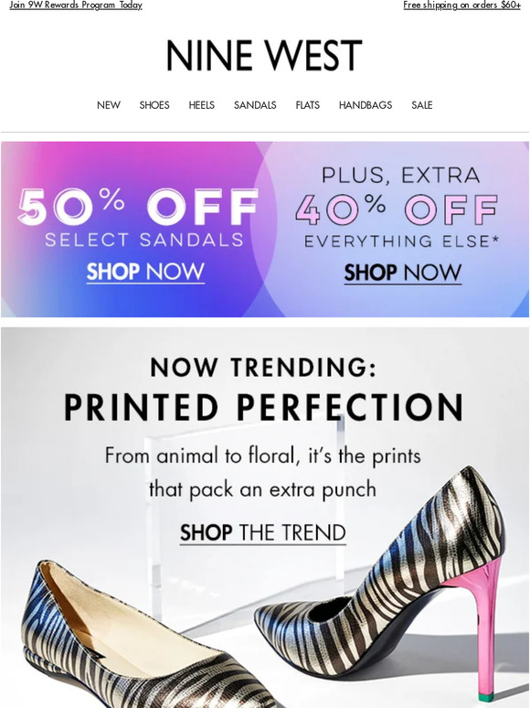Select HEELS in the navigation bar
The width and height of the screenshot is (530, 708).
pyautogui.click(x=202, y=105)
